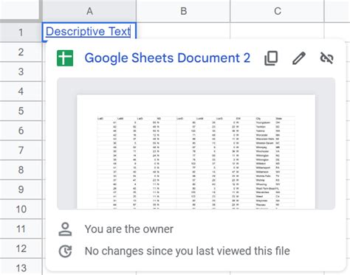Select row 6 header

pos(21,130)
